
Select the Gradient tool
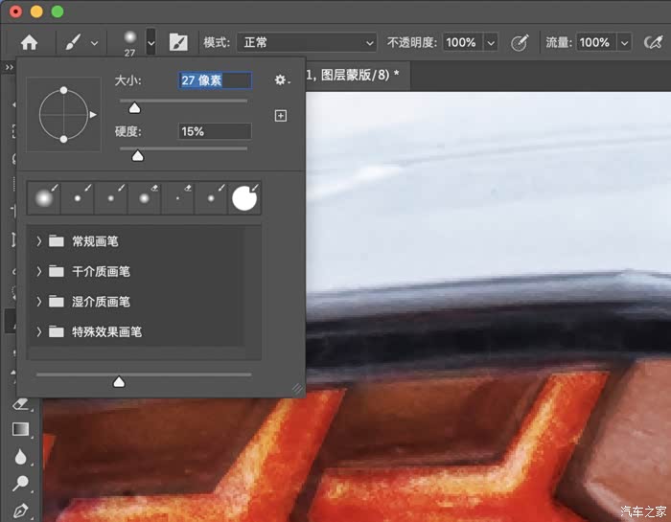click(21, 430)
